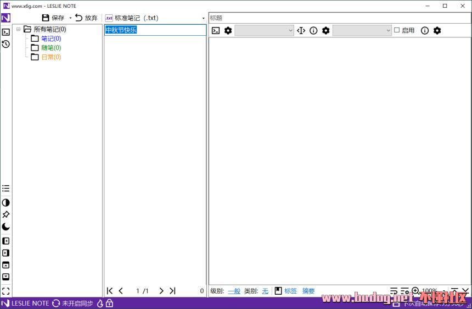Click the Leslie Note logo in sidebar

click(x=5, y=18)
